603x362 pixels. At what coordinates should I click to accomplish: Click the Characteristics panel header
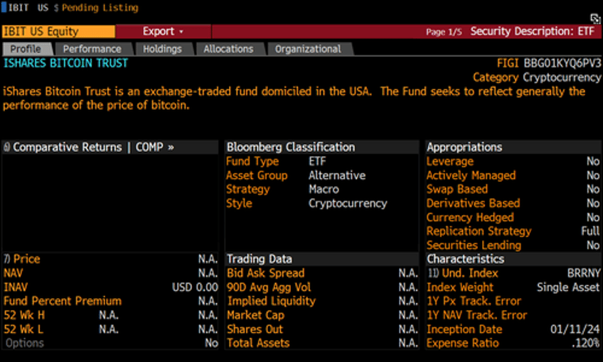point(466,259)
